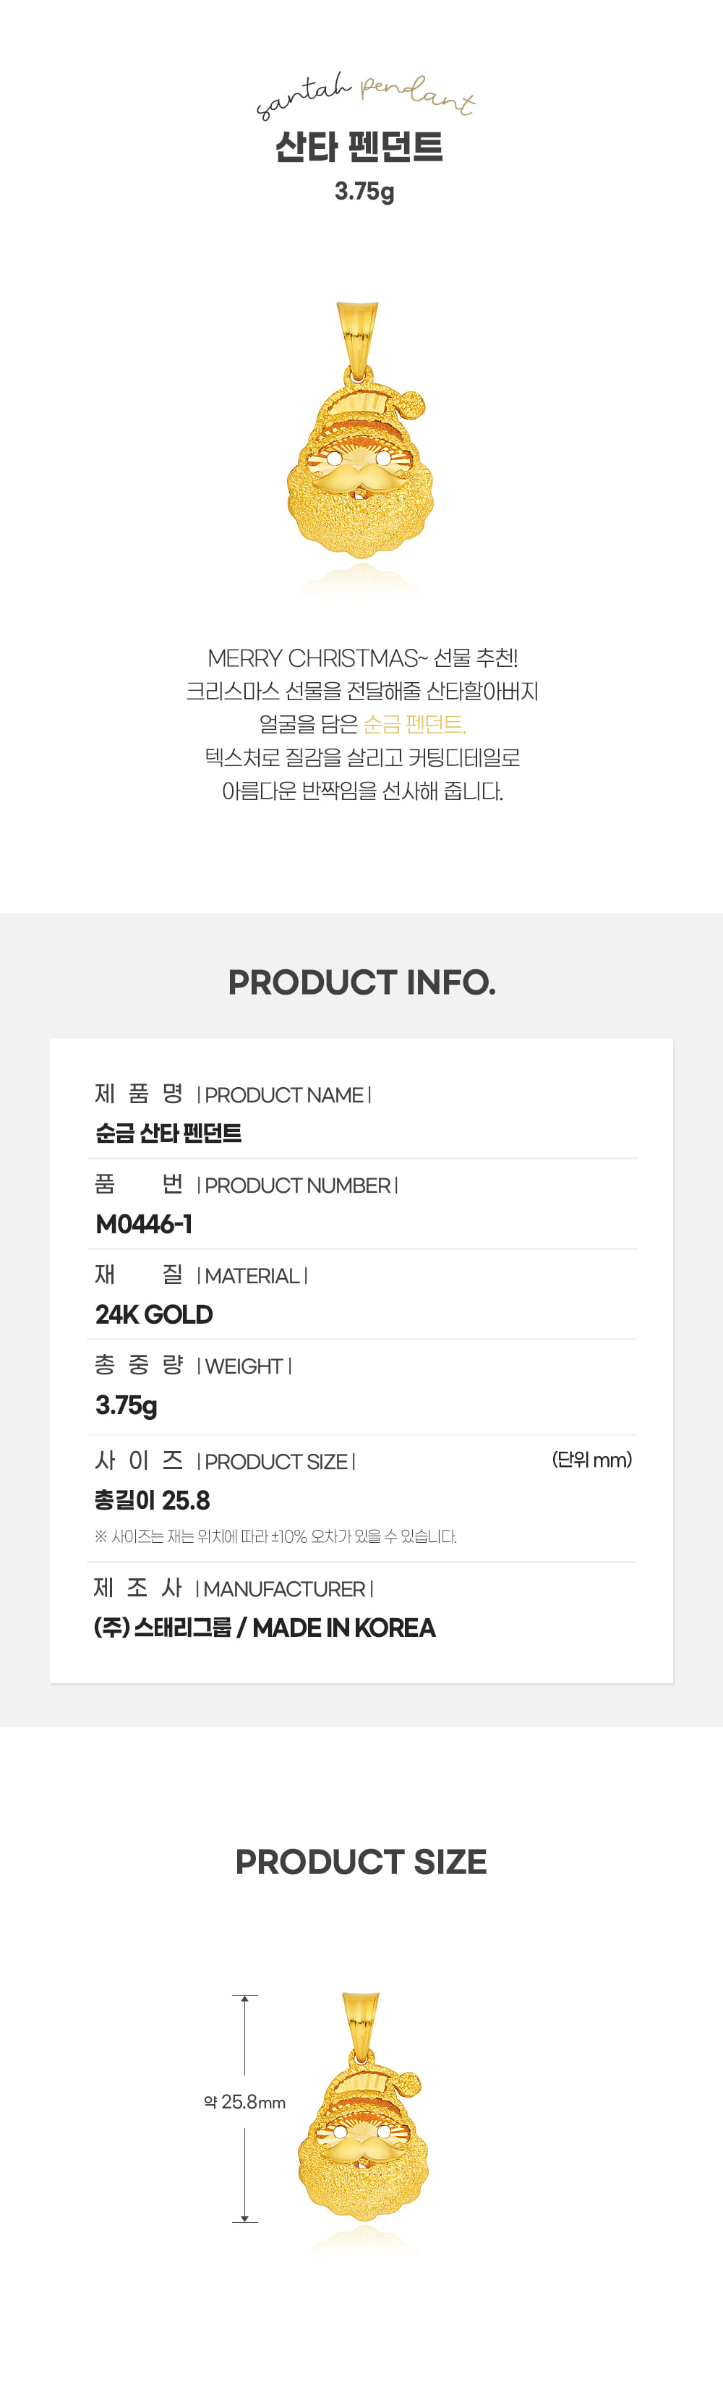This screenshot has height=2387, width=723.
Task: Click the cursive 'santah pendant' script title
Action: click(x=364, y=95)
